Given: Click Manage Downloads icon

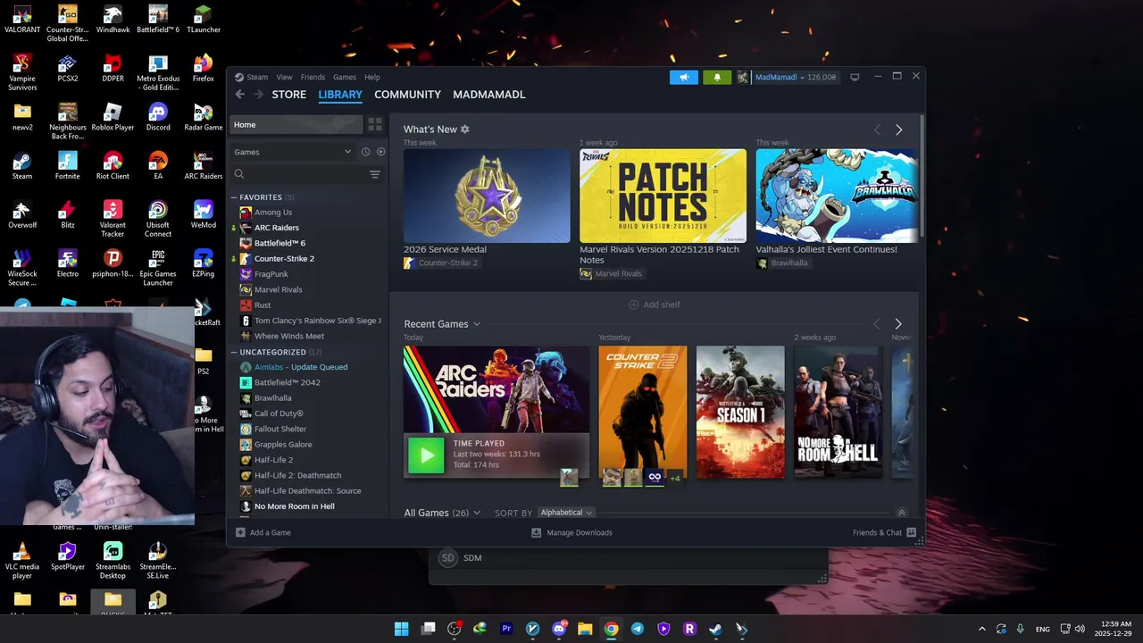Looking at the screenshot, I should [x=536, y=532].
